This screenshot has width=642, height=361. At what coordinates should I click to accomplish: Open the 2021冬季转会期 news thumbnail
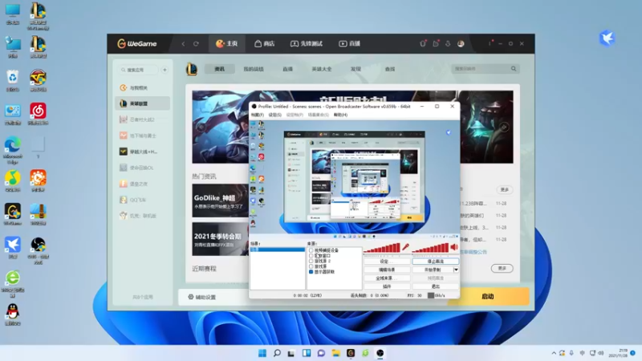click(220, 239)
